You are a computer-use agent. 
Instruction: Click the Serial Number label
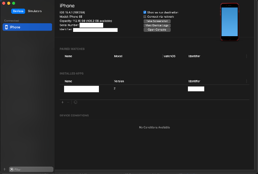point(69,25)
